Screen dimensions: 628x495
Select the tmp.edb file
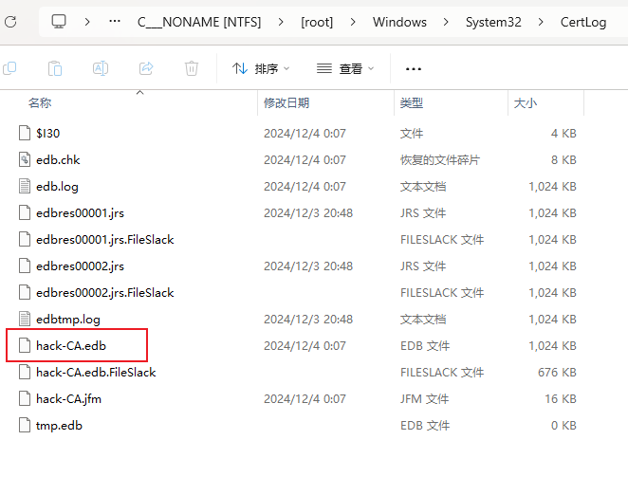pos(59,426)
